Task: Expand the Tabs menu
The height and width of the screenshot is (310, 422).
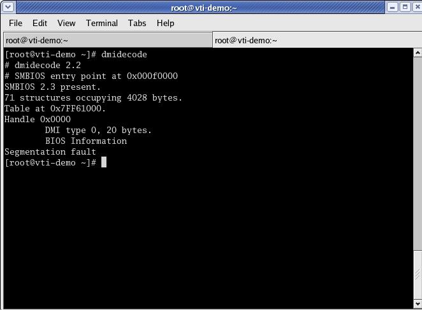Action: pos(136,23)
